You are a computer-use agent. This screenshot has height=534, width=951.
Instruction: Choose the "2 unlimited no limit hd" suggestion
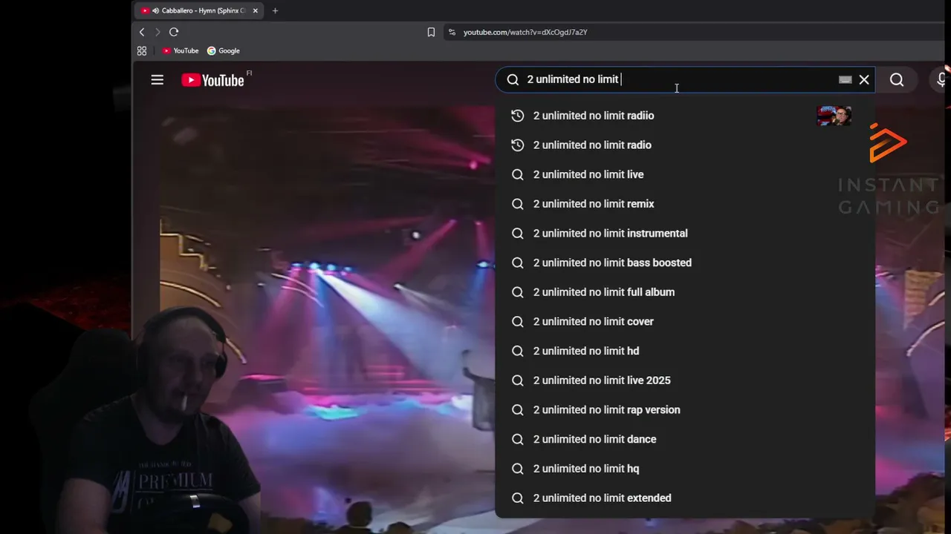tap(685, 351)
